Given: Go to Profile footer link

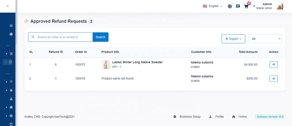Looking at the screenshot, I should (x=217, y=117).
